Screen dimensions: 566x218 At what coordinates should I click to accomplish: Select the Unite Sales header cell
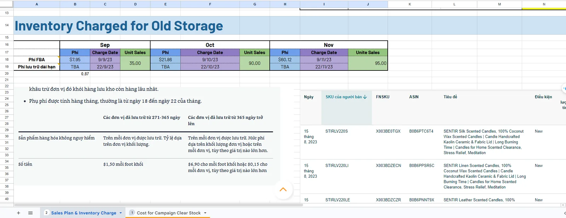(368, 52)
